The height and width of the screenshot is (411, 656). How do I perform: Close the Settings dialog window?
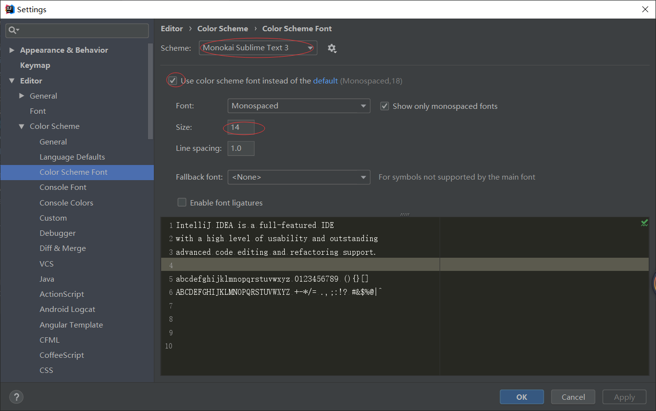pos(645,9)
